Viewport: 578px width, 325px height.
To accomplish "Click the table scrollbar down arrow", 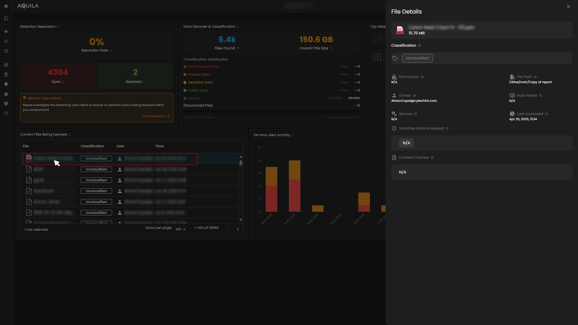I will point(241,220).
